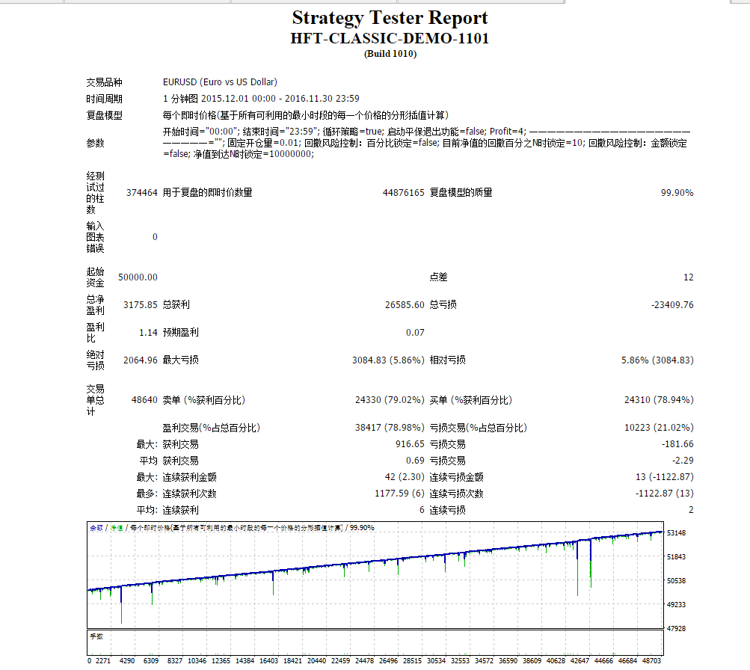Select the 38417 (78.98%) profit trades value
Screen dimensions: 750x670
pyautogui.click(x=390, y=428)
